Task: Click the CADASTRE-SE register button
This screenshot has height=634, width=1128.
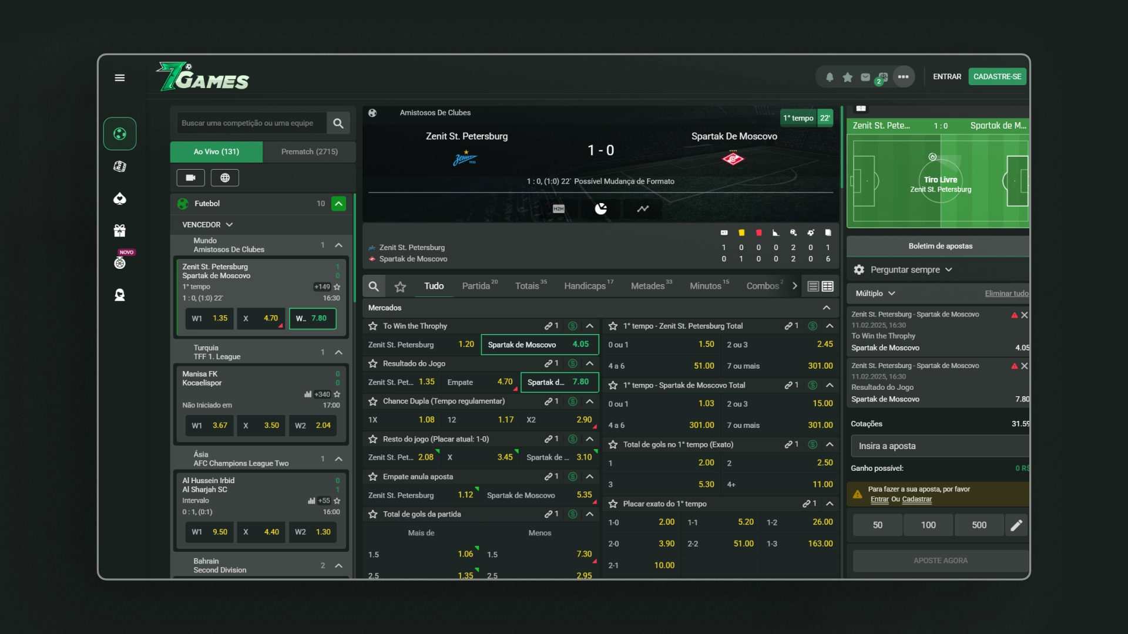Action: tap(997, 77)
